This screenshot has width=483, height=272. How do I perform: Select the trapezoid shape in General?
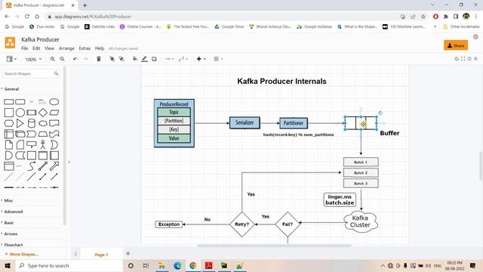(x=43, y=134)
